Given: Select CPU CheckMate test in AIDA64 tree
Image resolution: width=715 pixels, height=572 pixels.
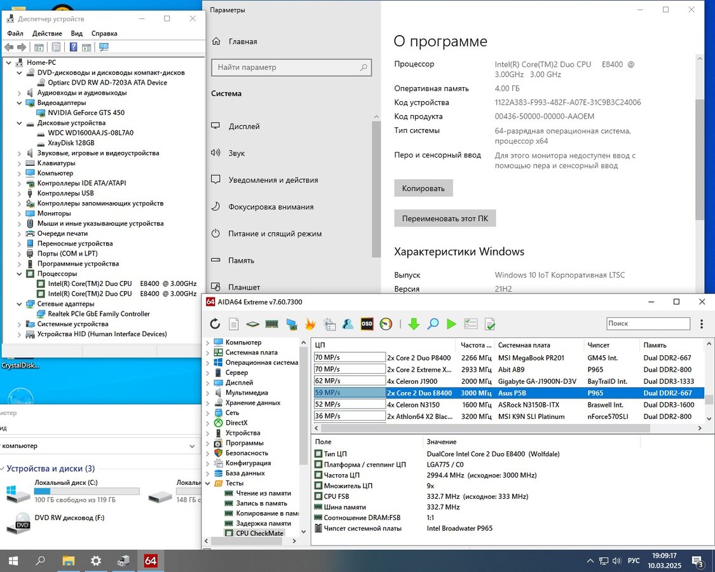Looking at the screenshot, I should coord(259,533).
